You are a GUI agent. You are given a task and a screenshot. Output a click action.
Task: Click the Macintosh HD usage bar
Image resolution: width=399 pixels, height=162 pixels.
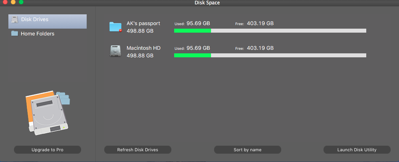(x=270, y=55)
